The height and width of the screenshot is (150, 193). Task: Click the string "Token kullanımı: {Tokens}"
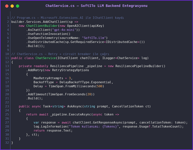point(94,127)
